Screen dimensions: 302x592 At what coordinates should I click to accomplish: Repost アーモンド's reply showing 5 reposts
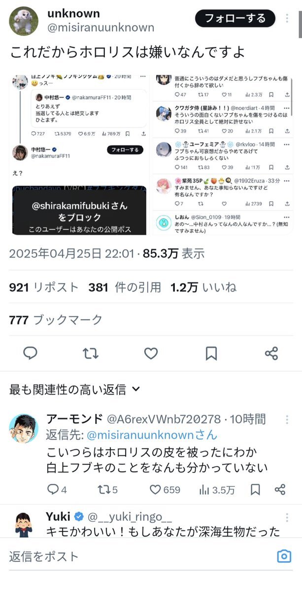107,489
